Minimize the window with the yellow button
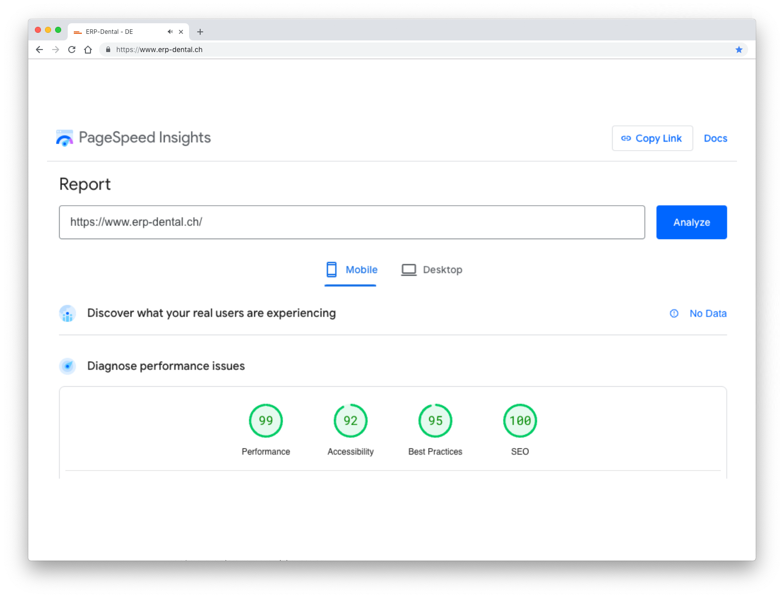The height and width of the screenshot is (598, 784). coord(48,30)
